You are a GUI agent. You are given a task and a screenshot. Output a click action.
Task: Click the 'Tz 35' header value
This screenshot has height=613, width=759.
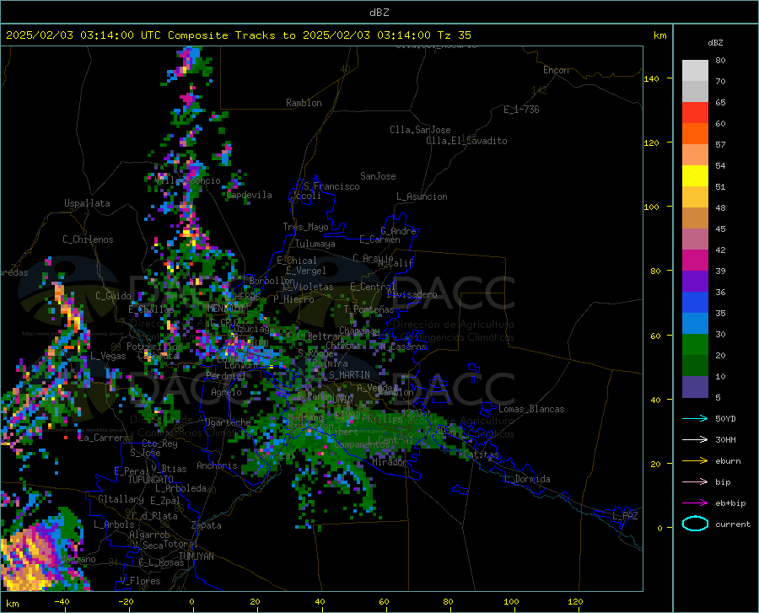coord(454,35)
